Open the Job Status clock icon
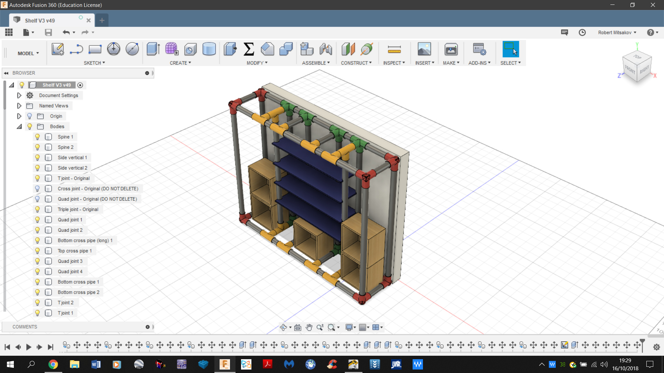The width and height of the screenshot is (664, 373). click(582, 32)
